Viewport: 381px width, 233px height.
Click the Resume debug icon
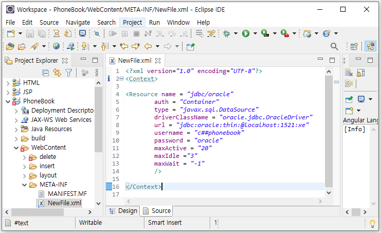tap(113, 33)
